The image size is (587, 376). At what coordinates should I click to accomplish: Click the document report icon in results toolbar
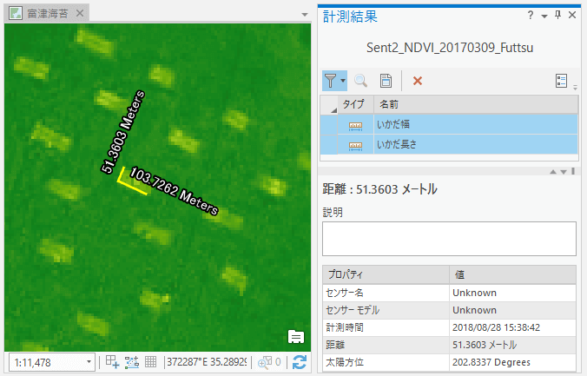click(x=386, y=81)
